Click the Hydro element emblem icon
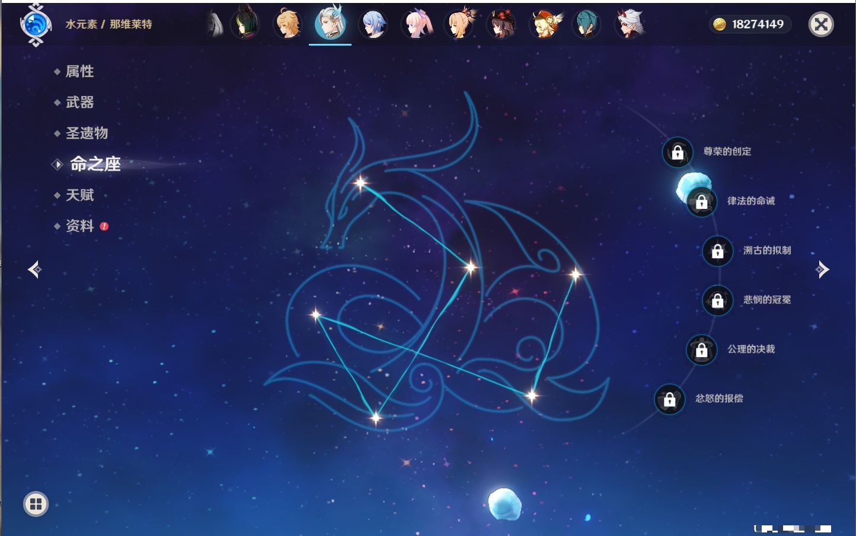Image resolution: width=856 pixels, height=536 pixels. [36, 24]
